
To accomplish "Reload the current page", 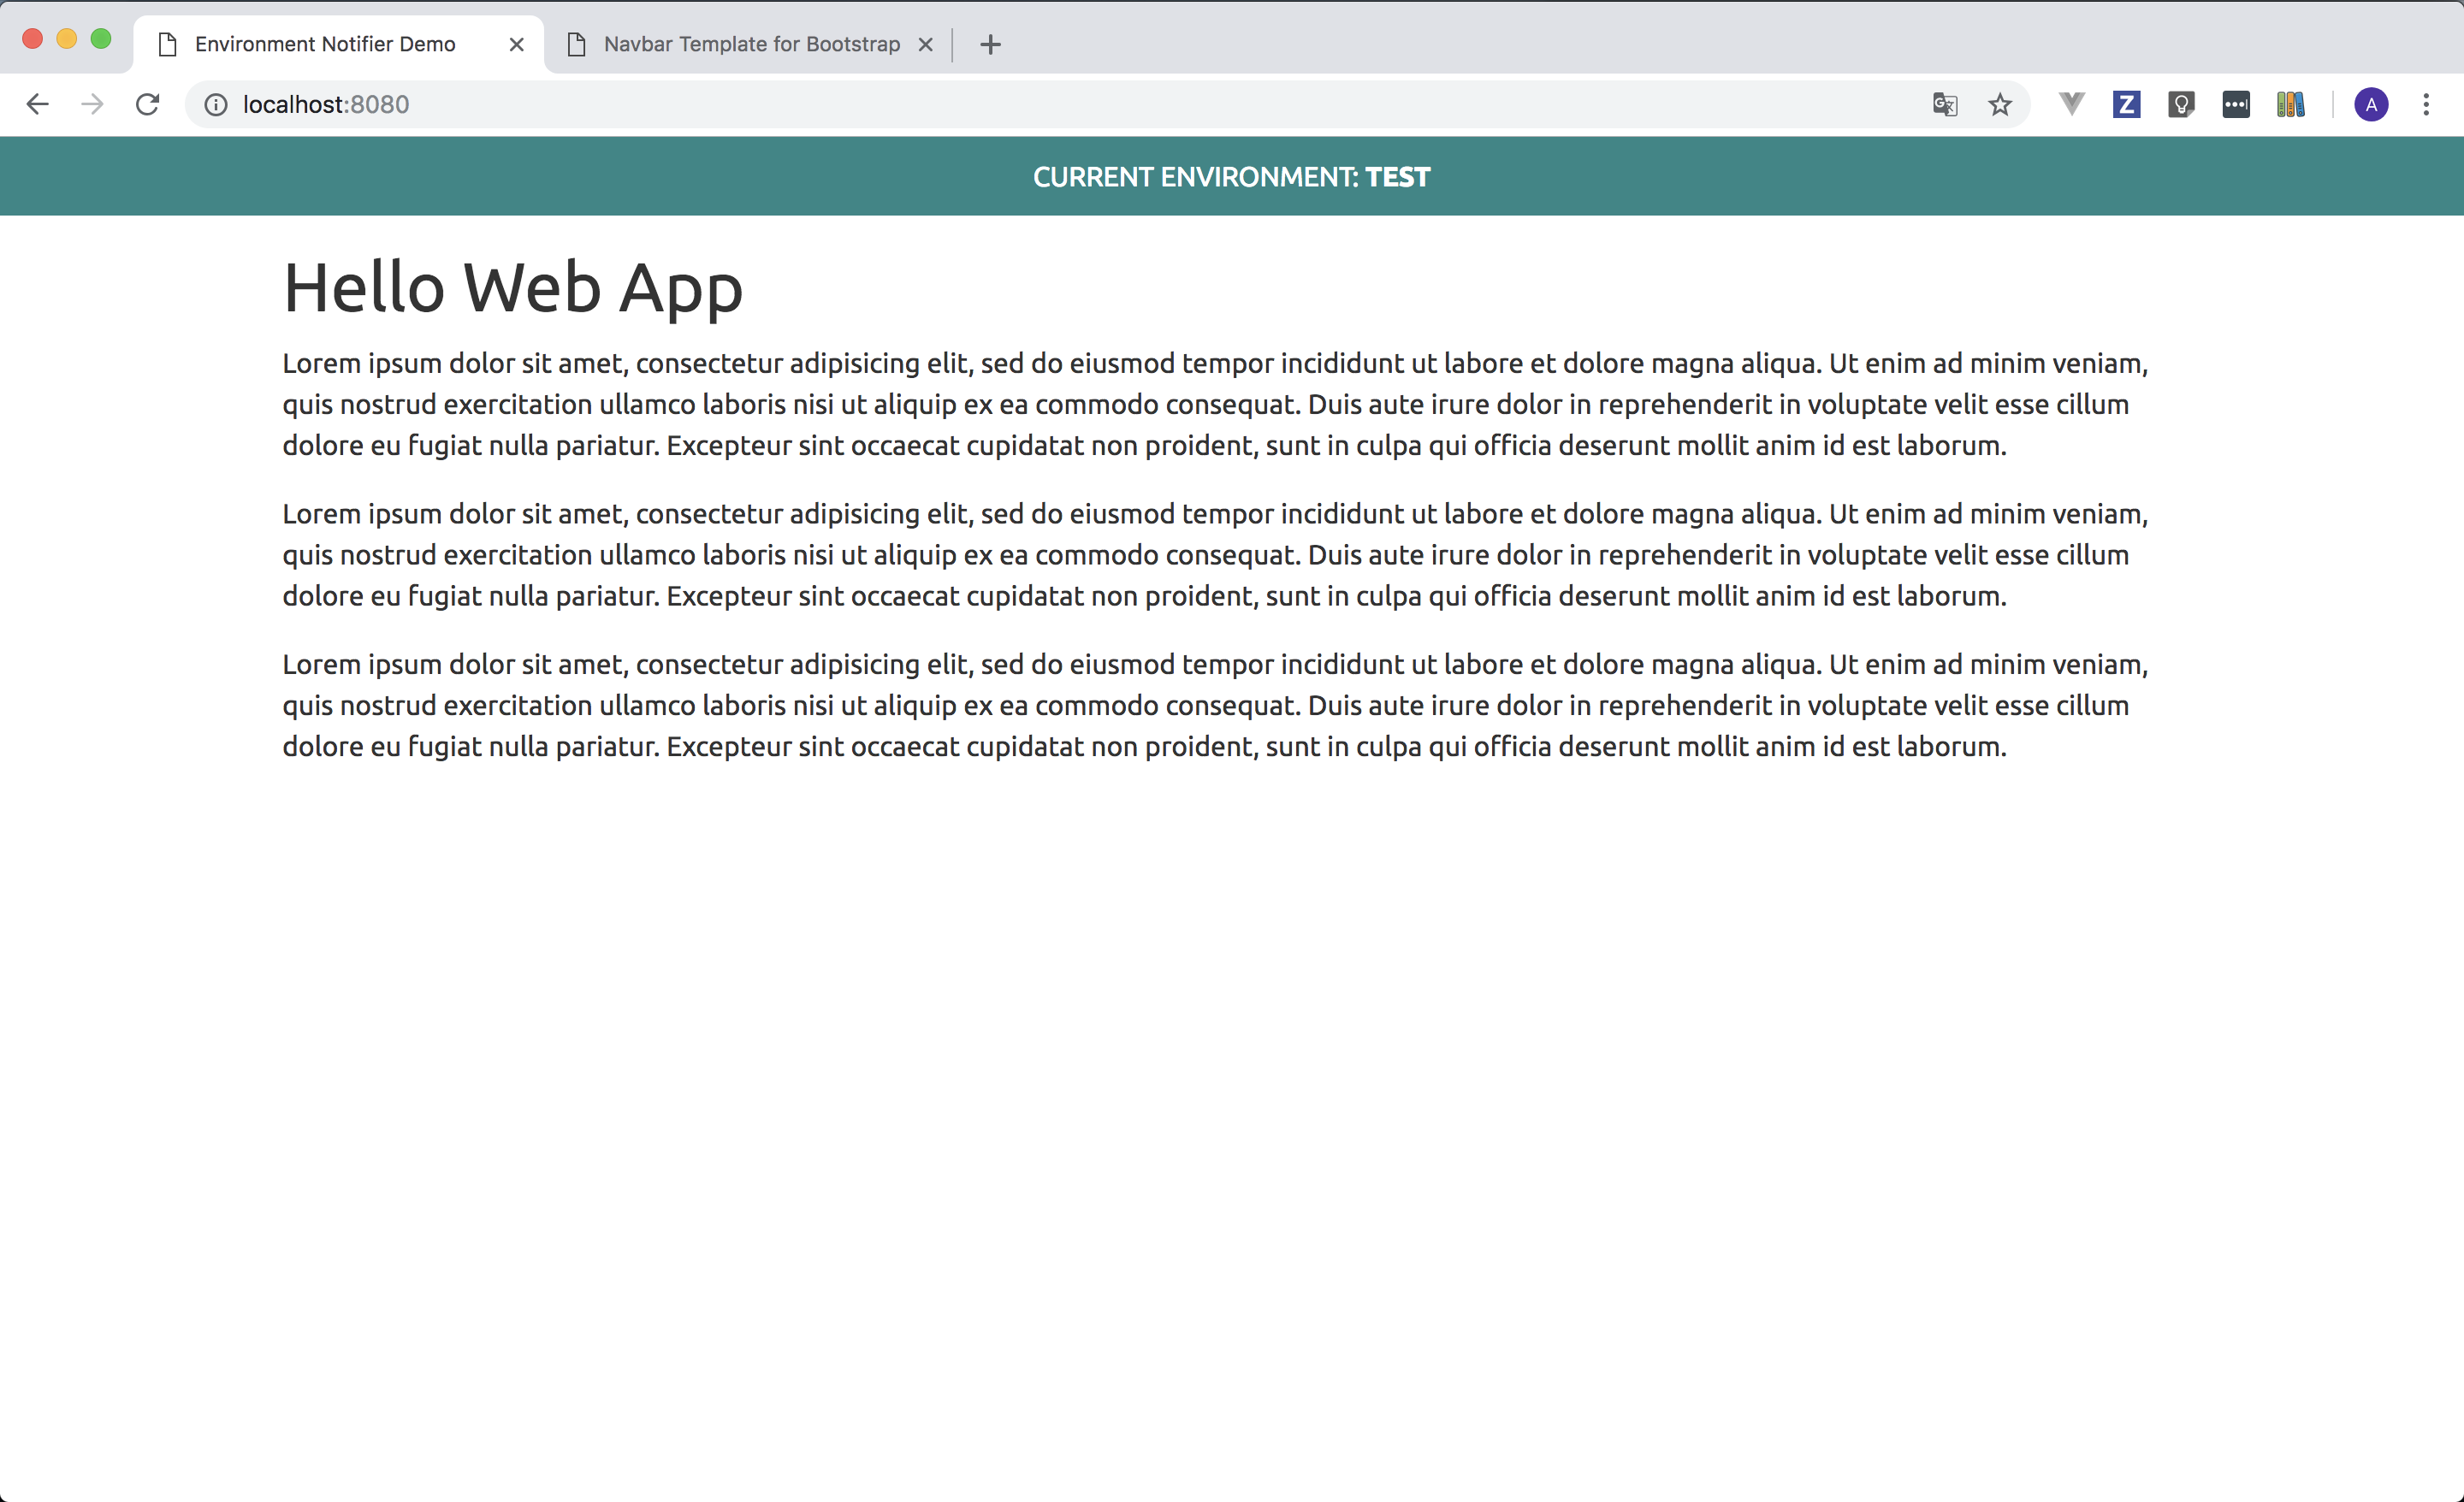I will (x=148, y=104).
